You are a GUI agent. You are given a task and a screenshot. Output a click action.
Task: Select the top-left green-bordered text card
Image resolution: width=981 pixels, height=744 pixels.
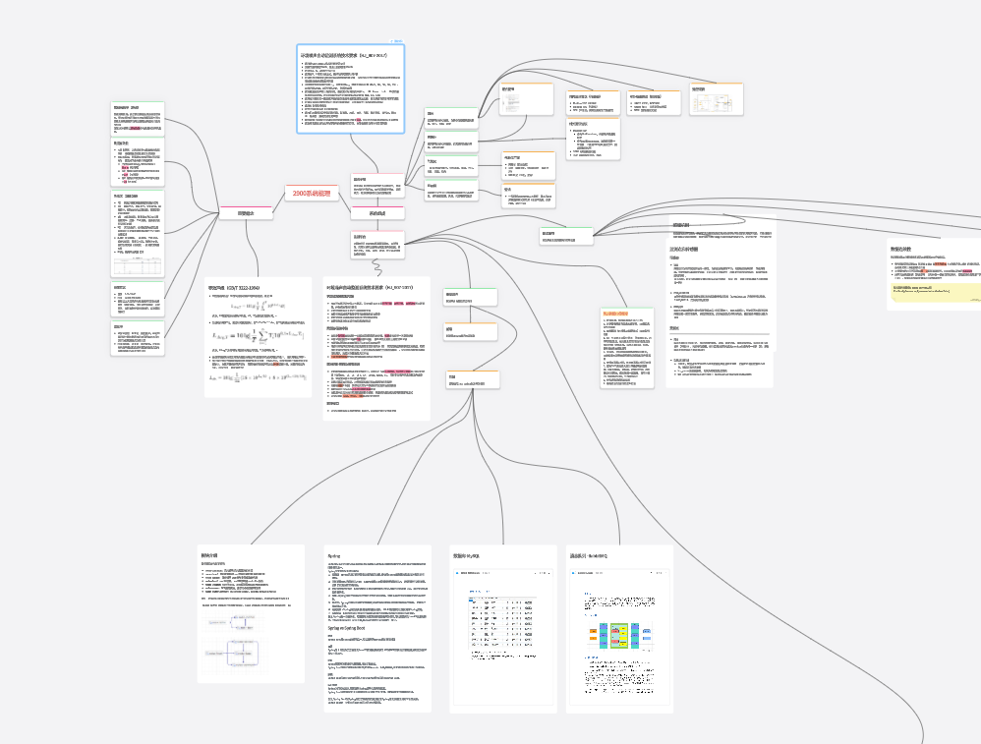pos(137,120)
